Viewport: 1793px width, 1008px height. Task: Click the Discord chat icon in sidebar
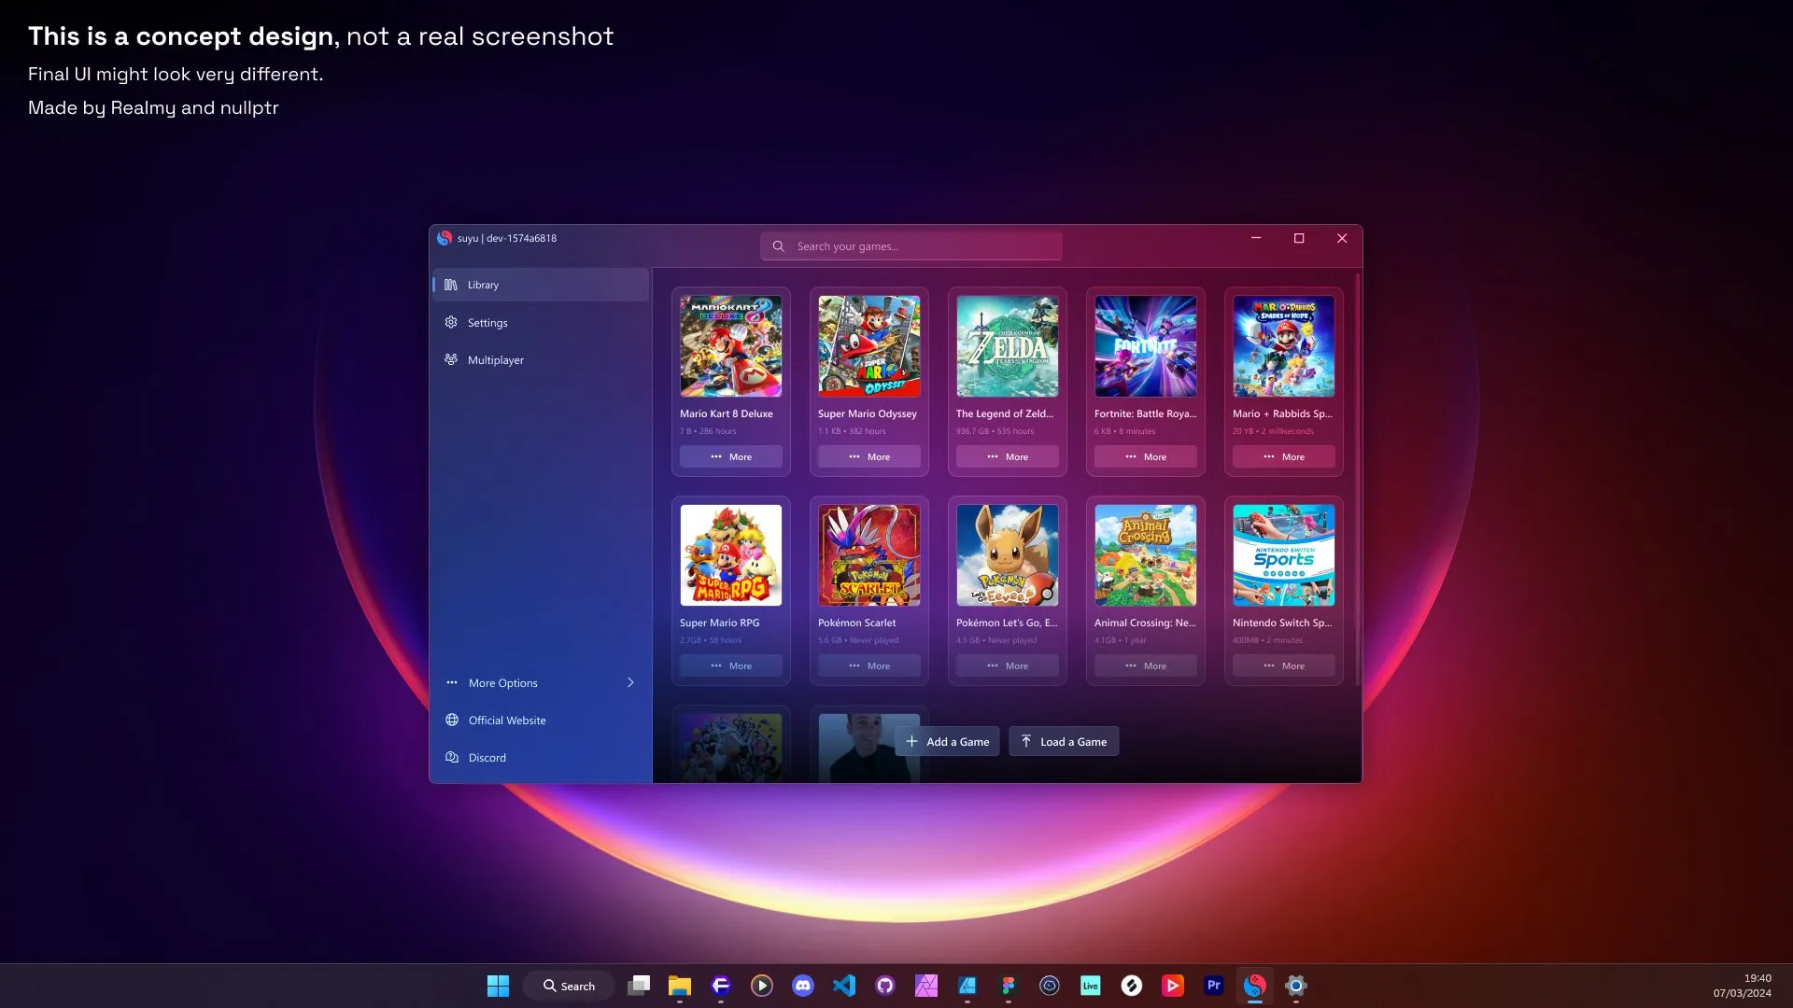pyautogui.click(x=452, y=758)
